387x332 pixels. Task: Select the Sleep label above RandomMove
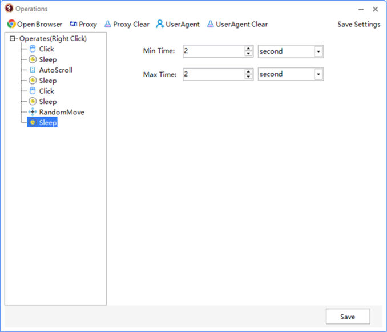pos(48,102)
